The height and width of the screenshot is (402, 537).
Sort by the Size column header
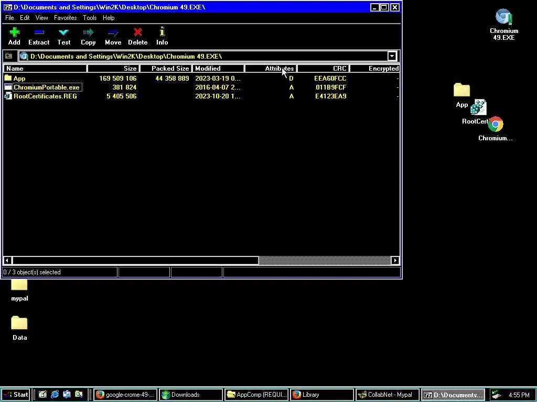113,69
